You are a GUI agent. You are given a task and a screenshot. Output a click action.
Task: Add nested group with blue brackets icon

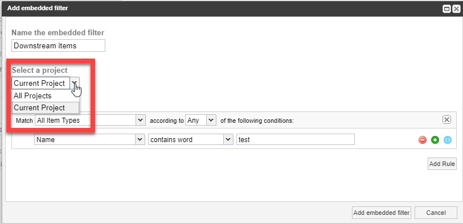(x=448, y=140)
